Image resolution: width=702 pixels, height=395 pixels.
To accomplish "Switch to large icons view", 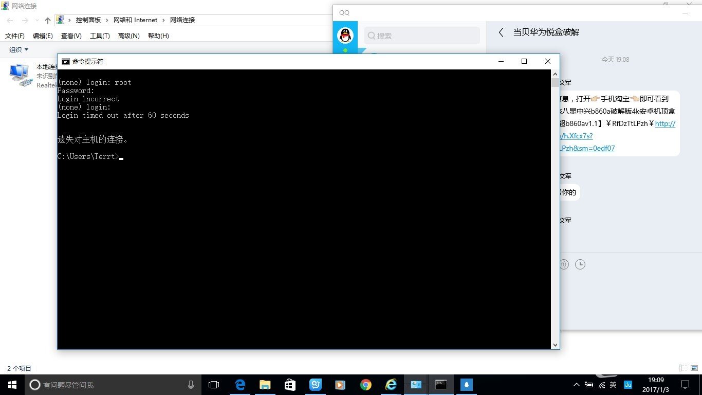I will pos(695,368).
